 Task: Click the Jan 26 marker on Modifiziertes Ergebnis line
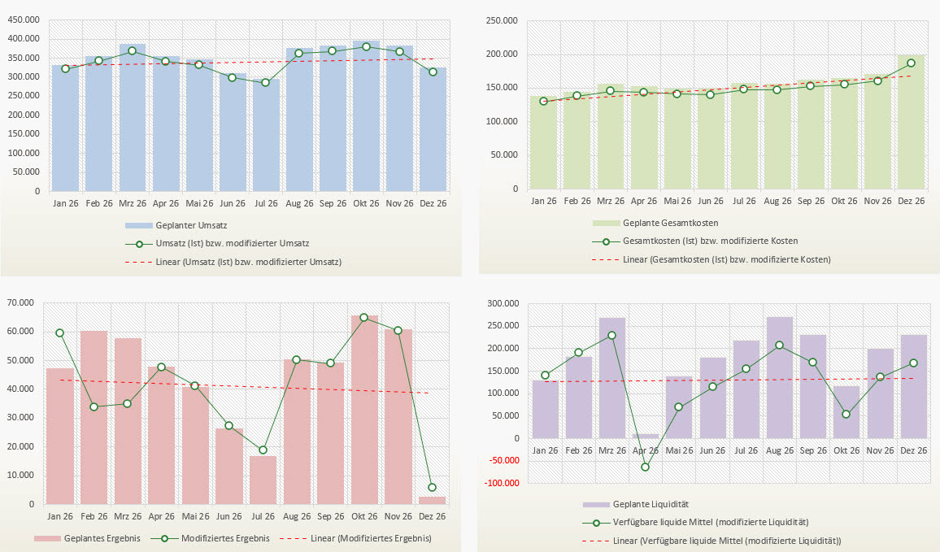point(60,333)
